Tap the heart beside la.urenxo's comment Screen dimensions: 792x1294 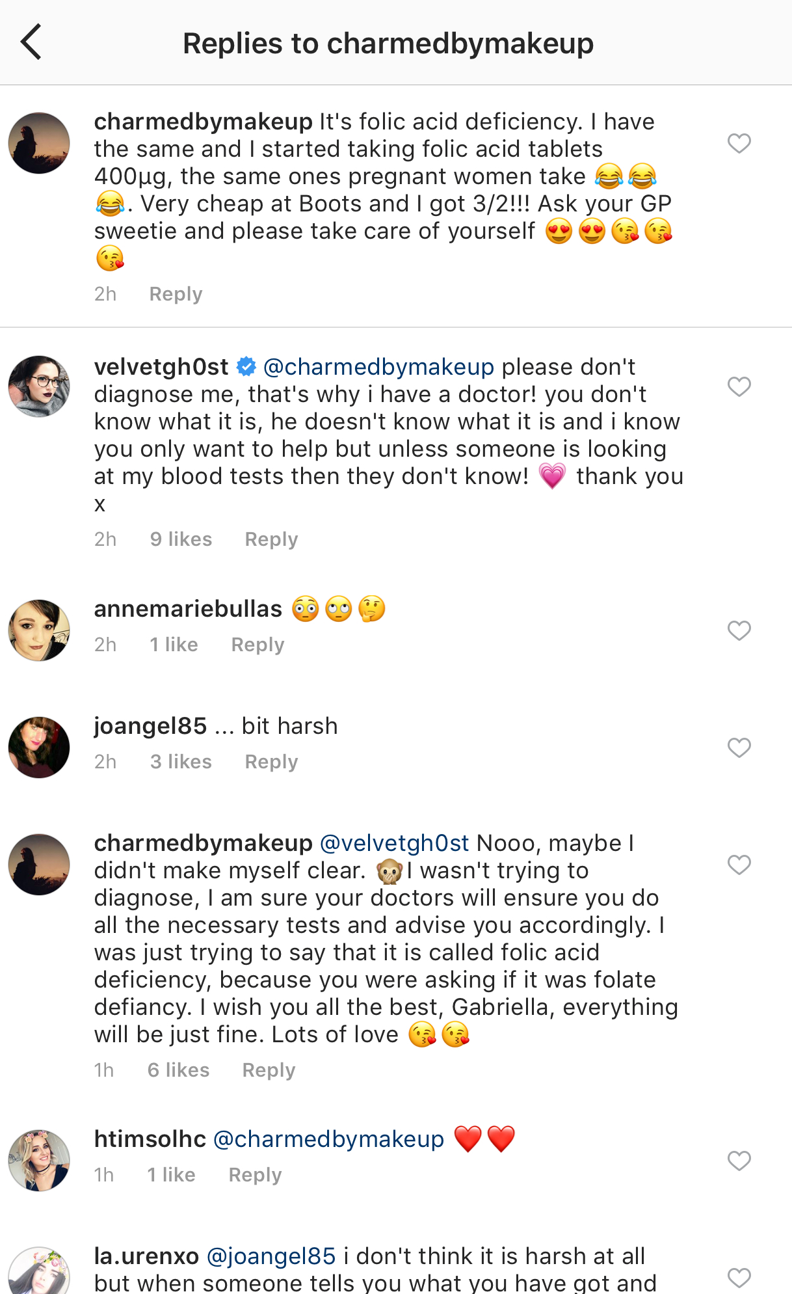pos(739,1278)
